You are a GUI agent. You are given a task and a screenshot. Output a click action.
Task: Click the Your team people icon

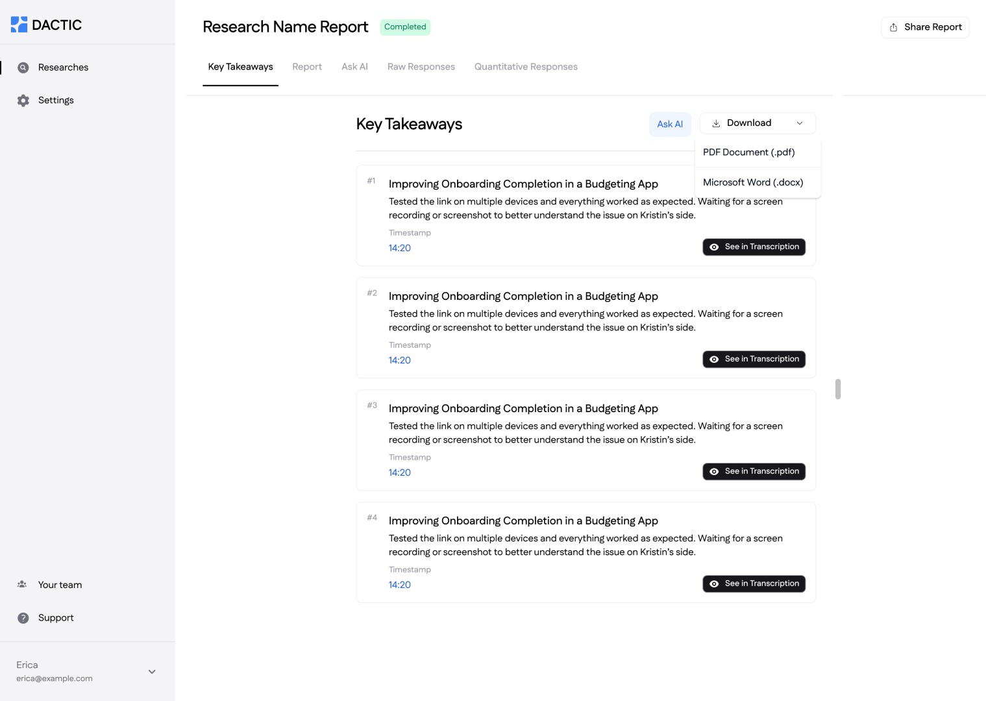[22, 585]
